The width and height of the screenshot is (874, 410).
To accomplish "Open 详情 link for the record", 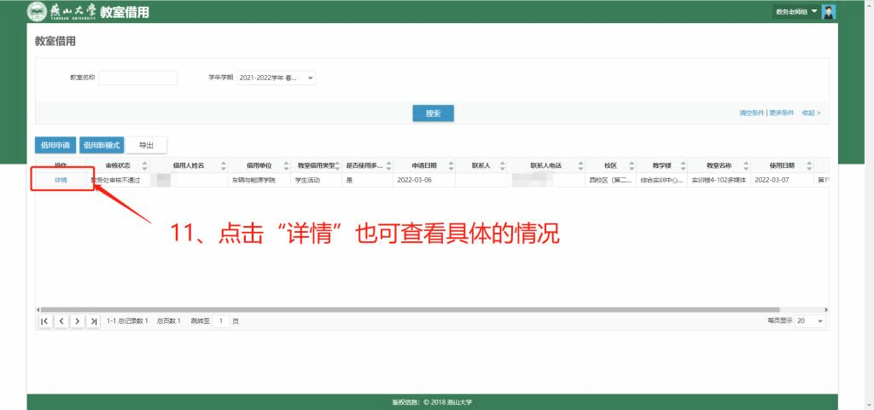I will point(61,180).
